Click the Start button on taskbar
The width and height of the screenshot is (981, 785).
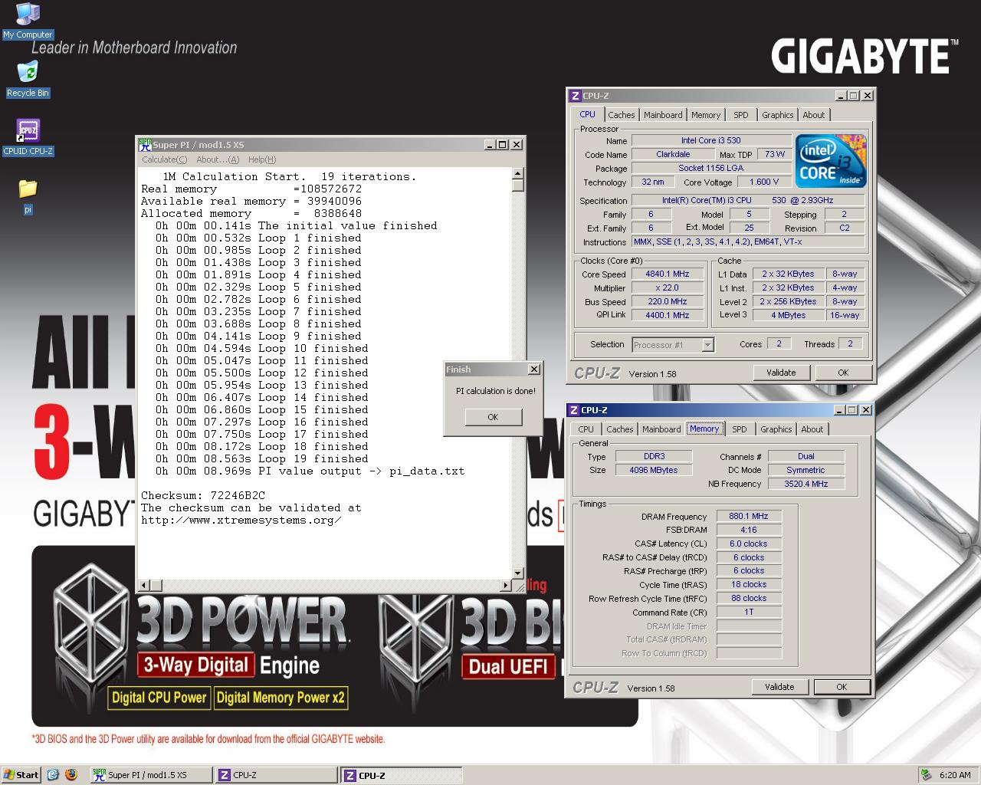tap(21, 774)
